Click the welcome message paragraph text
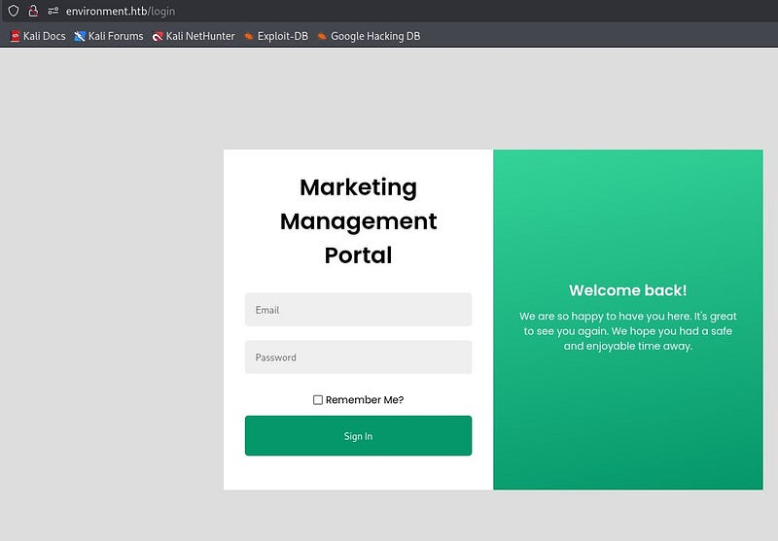 627,331
